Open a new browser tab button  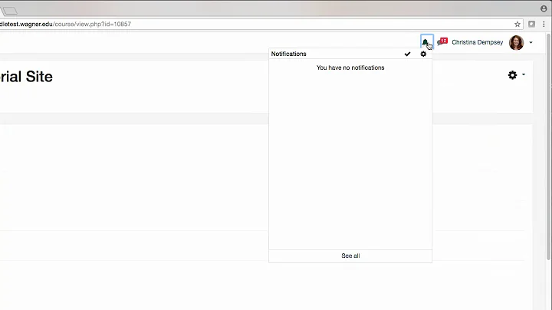pyautogui.click(x=9, y=11)
